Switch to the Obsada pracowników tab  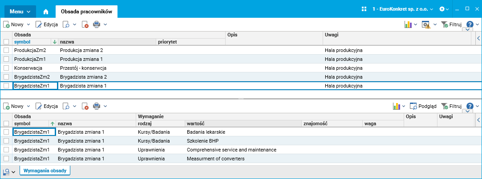coord(86,11)
